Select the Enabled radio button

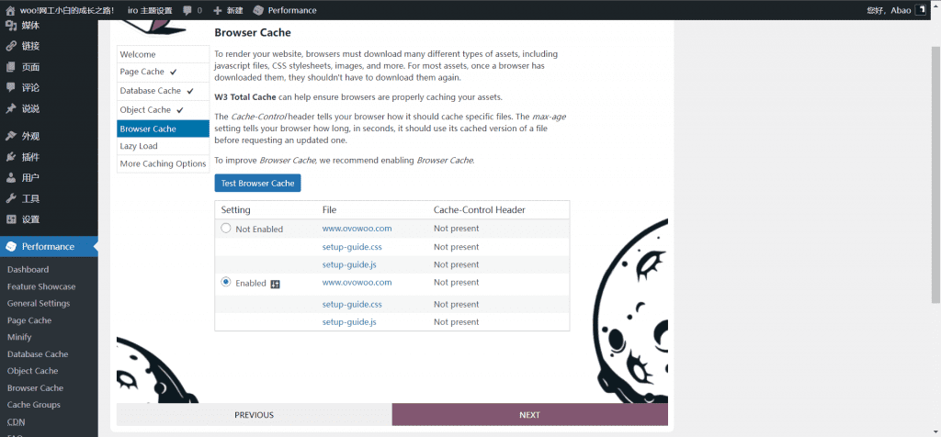[x=226, y=283]
